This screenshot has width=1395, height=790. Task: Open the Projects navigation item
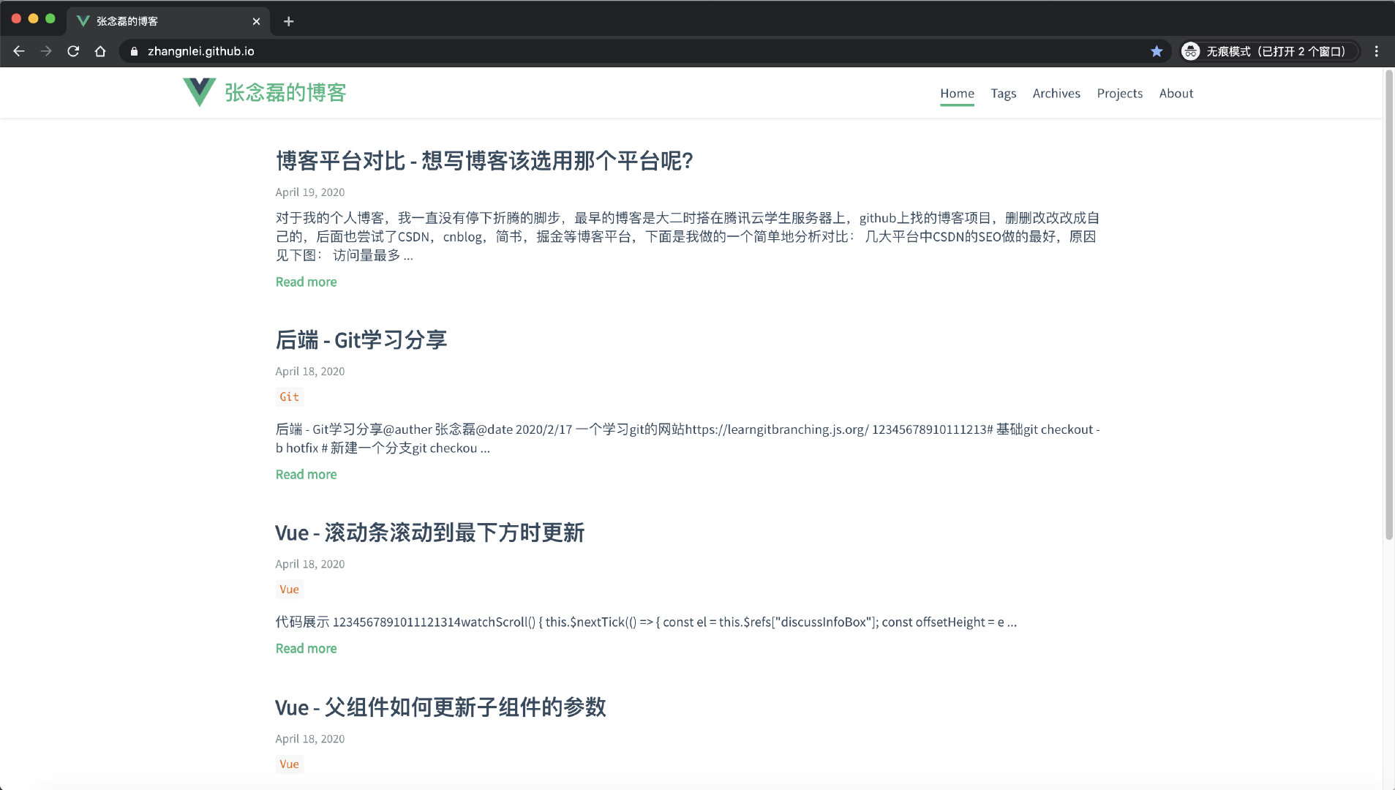[x=1119, y=93]
